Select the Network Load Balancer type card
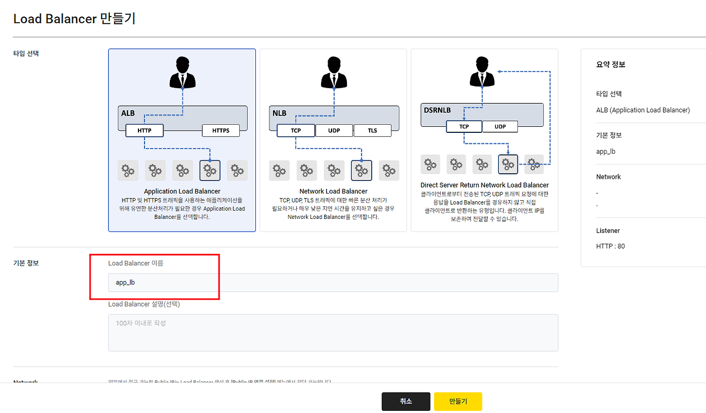 333,140
